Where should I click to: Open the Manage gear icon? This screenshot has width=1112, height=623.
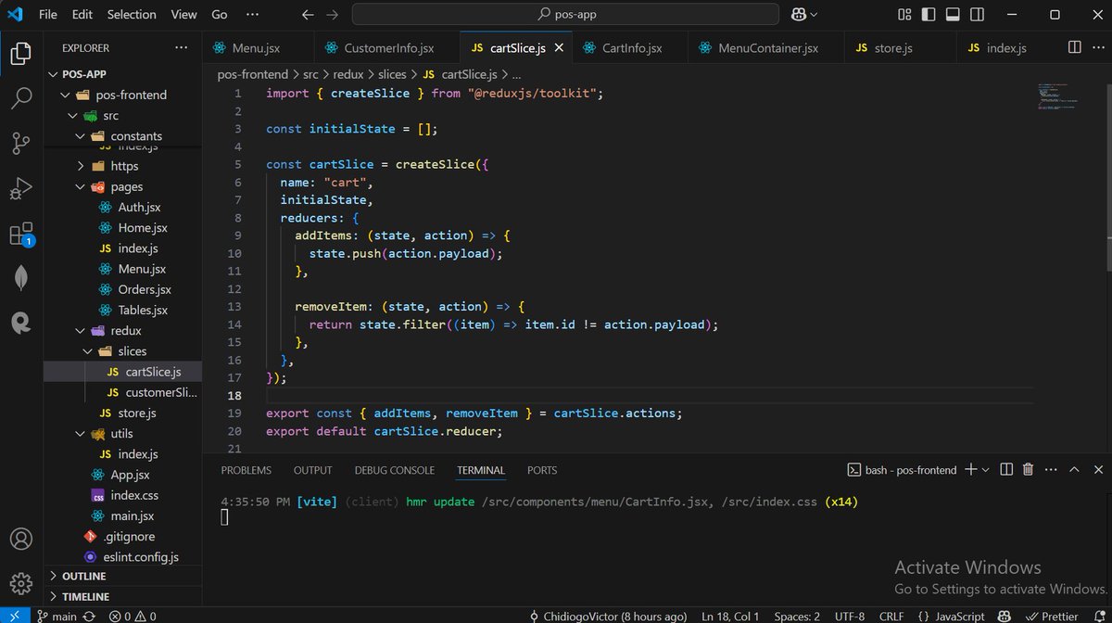pos(20,583)
